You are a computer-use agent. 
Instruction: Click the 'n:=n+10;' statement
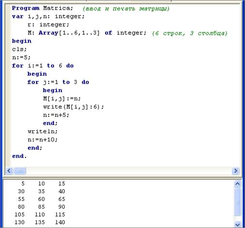point(42,140)
